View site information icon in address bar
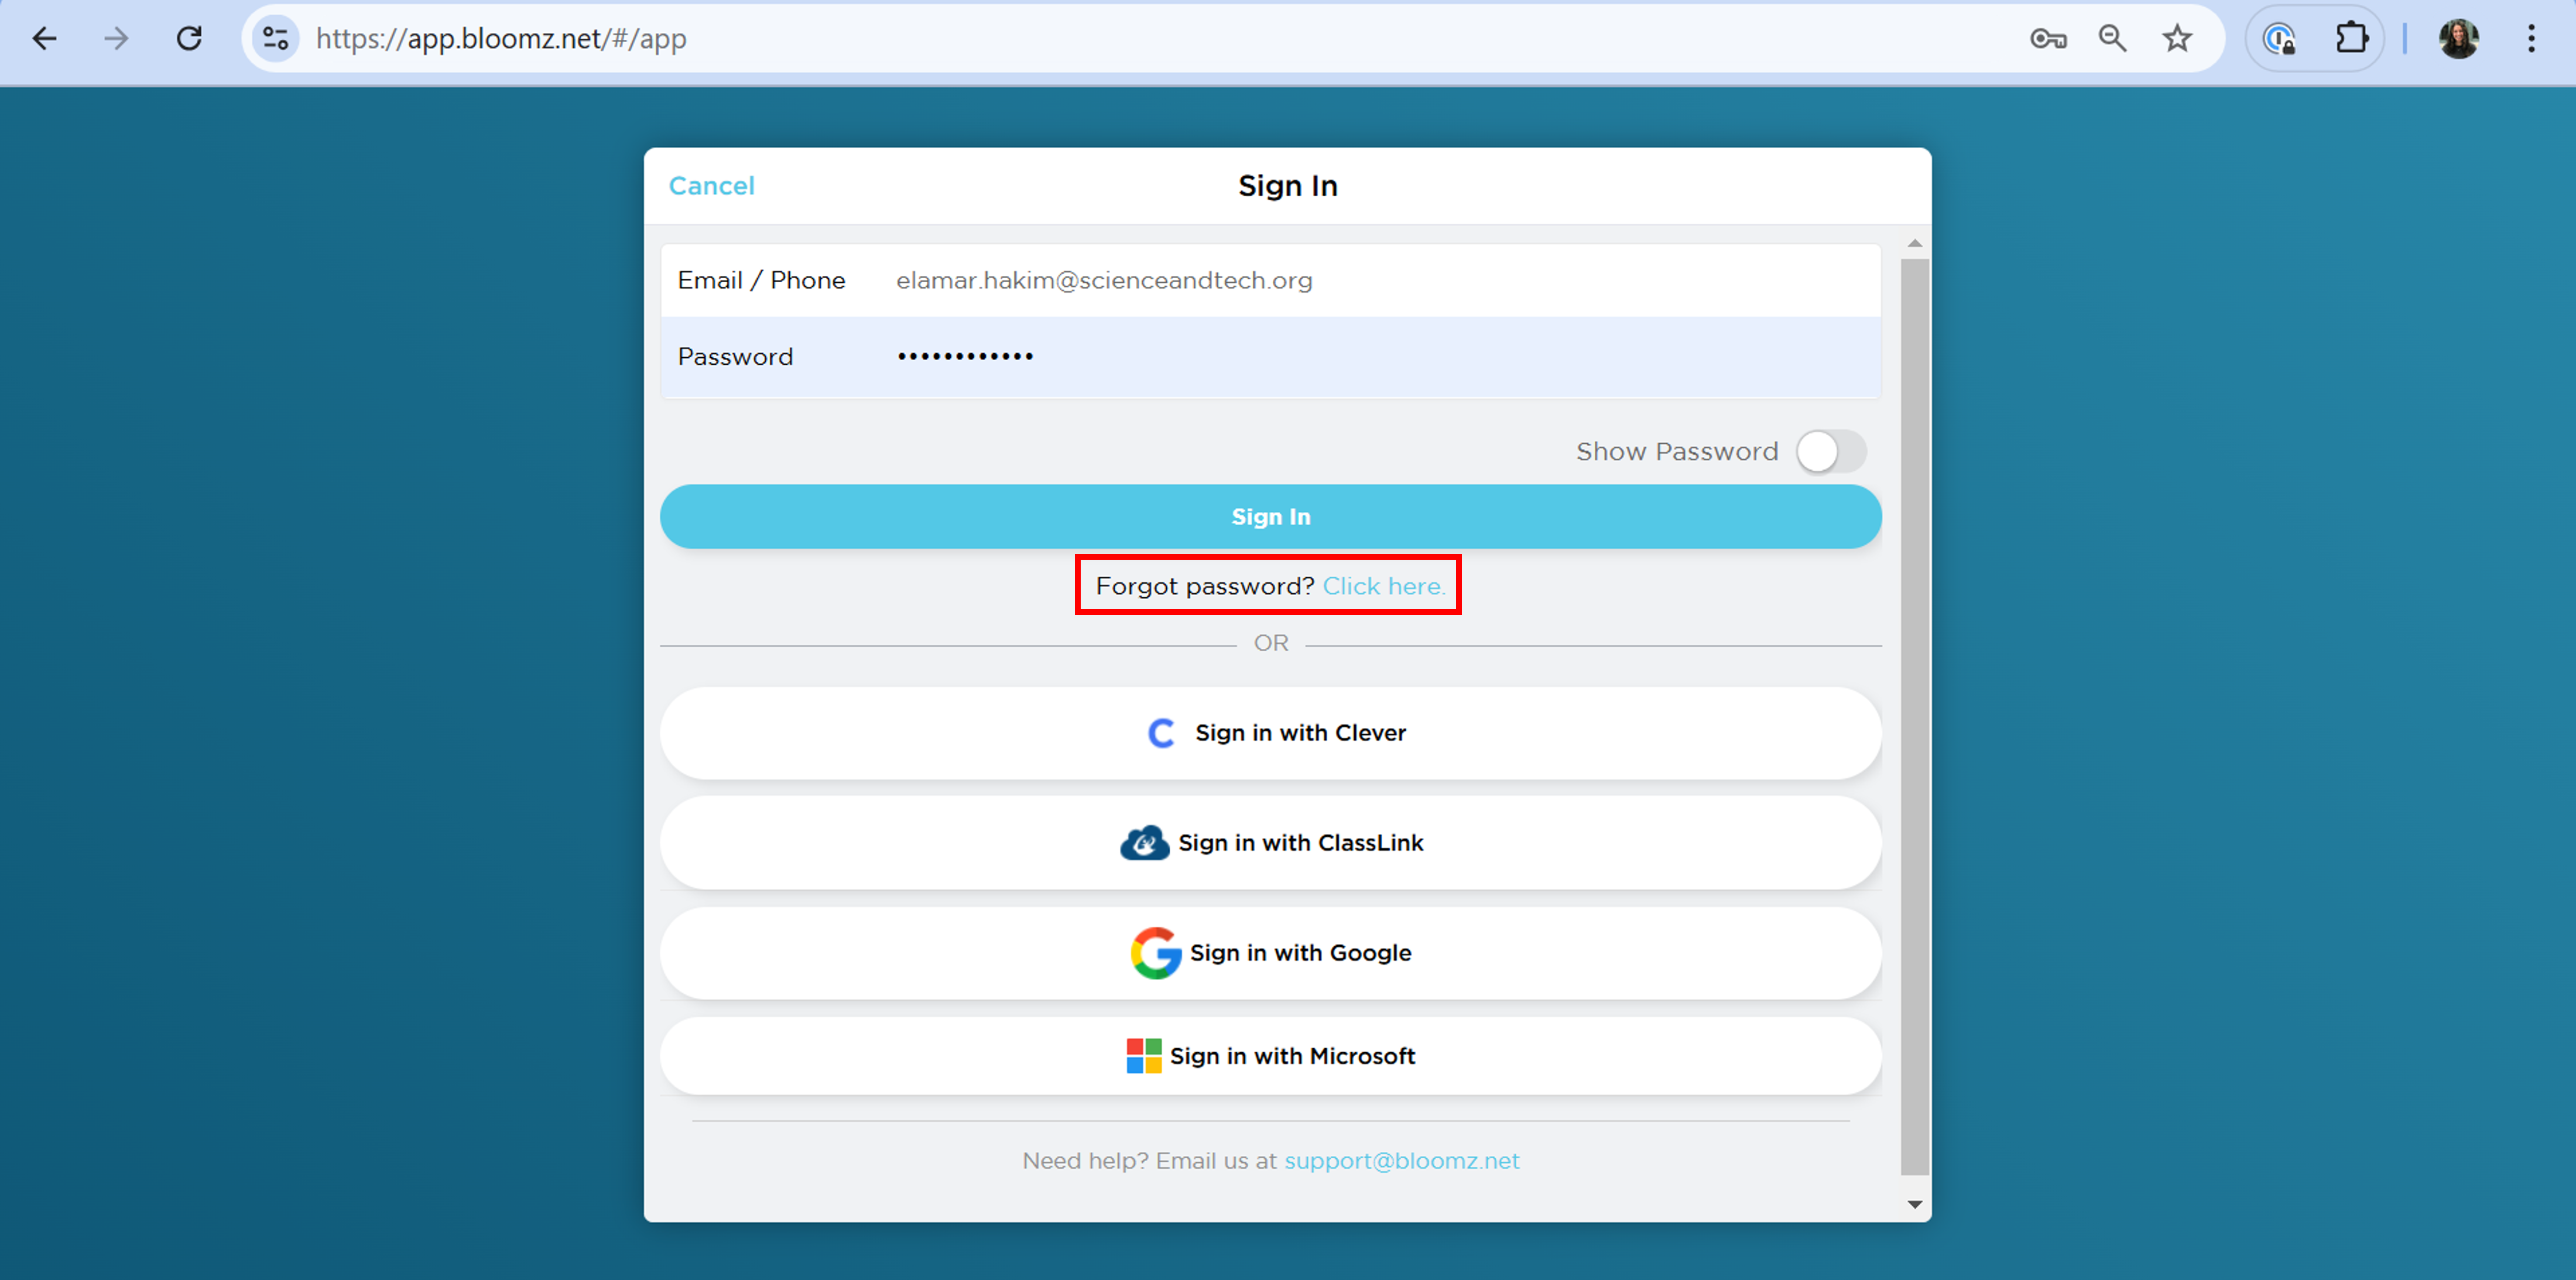Viewport: 2576px width, 1280px height. (x=275, y=39)
